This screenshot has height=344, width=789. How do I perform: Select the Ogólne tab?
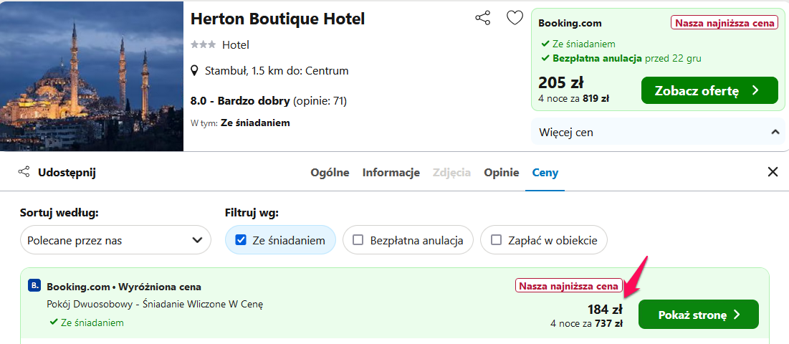(x=330, y=173)
